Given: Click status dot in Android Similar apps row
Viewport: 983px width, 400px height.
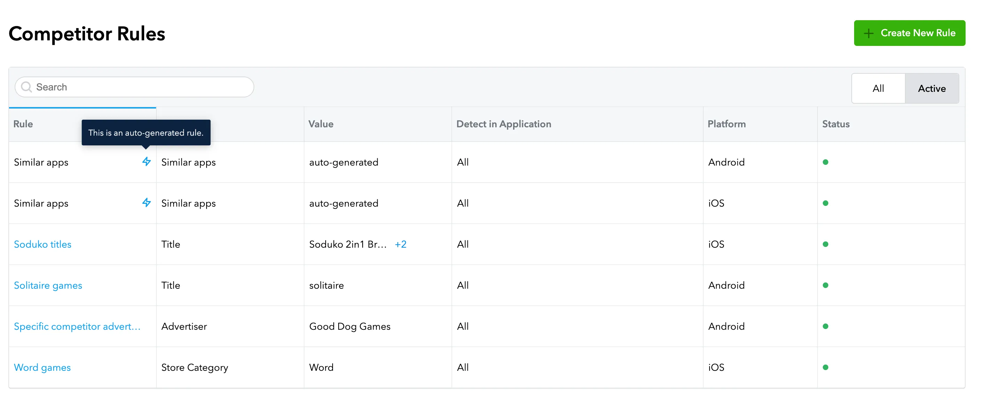Looking at the screenshot, I should pyautogui.click(x=826, y=162).
